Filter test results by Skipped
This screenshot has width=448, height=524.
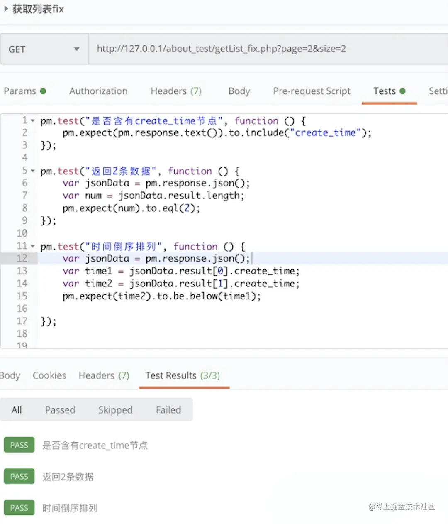(x=115, y=410)
